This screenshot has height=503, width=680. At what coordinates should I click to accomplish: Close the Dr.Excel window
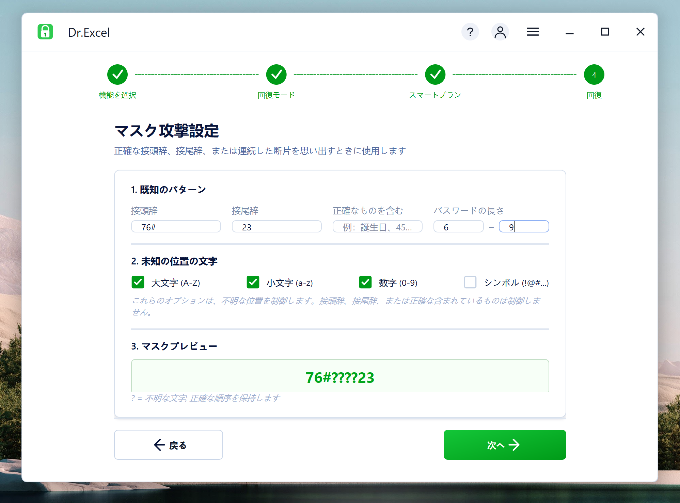click(x=640, y=32)
